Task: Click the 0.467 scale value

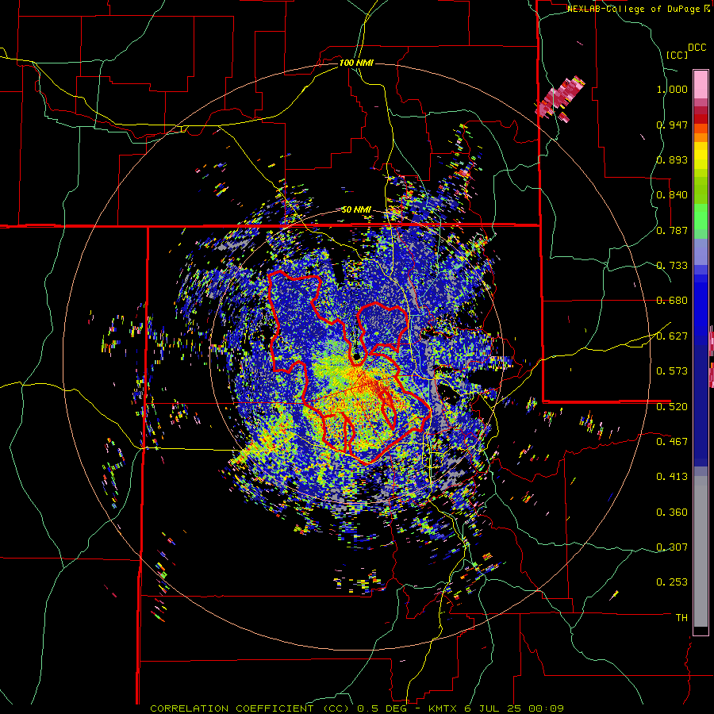Action: (672, 442)
